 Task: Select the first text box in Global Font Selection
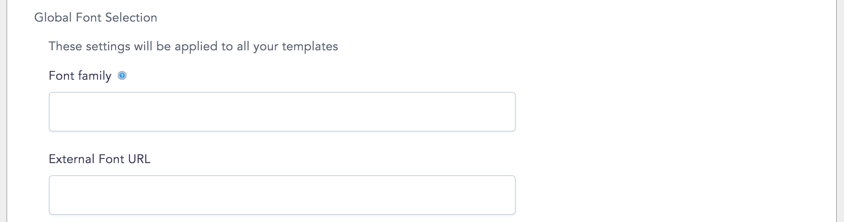[282, 112]
